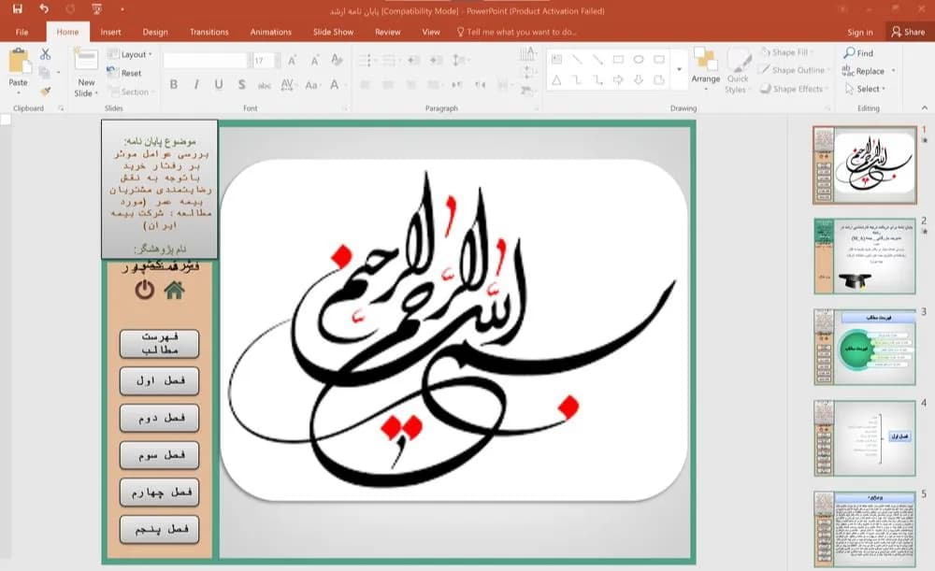Image resolution: width=935 pixels, height=571 pixels.
Task: Select the oval shape in shapes gallery
Action: click(x=639, y=60)
